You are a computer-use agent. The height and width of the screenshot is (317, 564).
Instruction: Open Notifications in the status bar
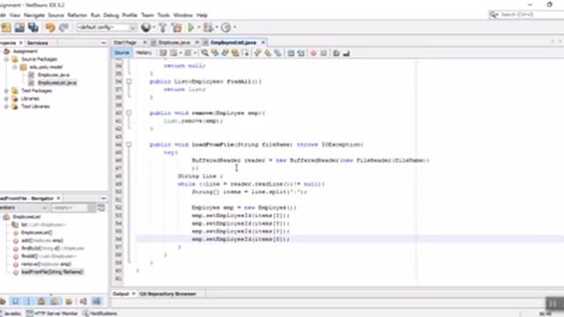pyautogui.click(x=100, y=313)
